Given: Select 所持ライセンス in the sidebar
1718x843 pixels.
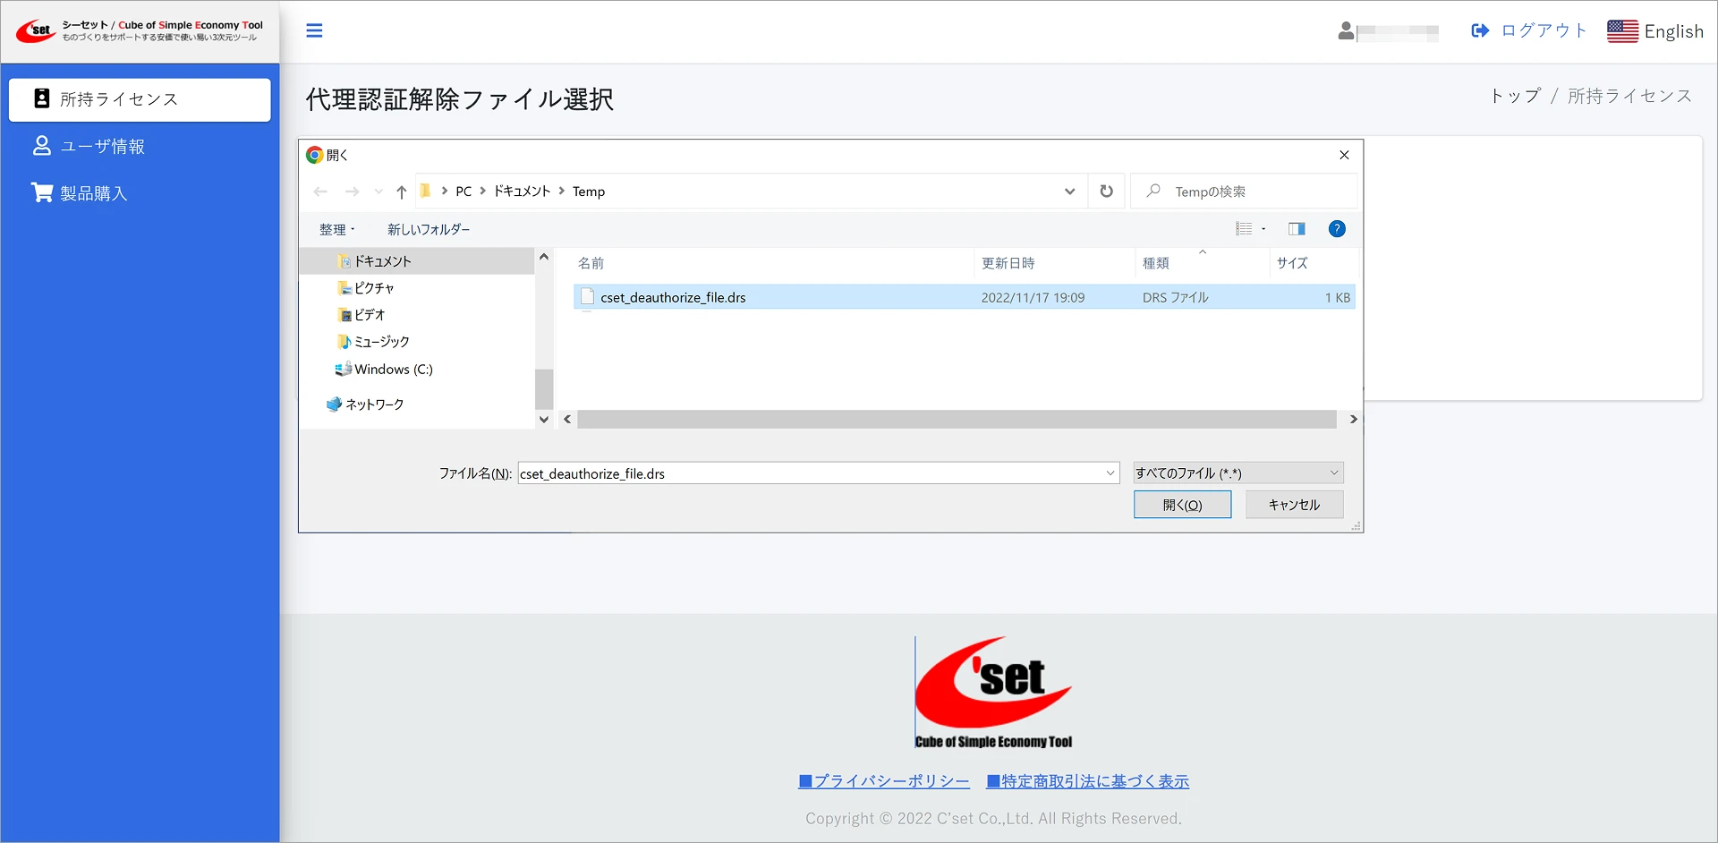Looking at the screenshot, I should click(140, 99).
